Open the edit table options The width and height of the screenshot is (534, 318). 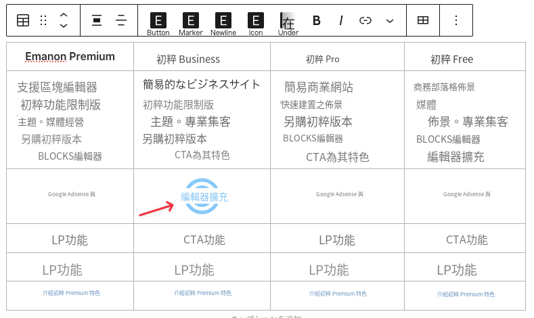423,20
